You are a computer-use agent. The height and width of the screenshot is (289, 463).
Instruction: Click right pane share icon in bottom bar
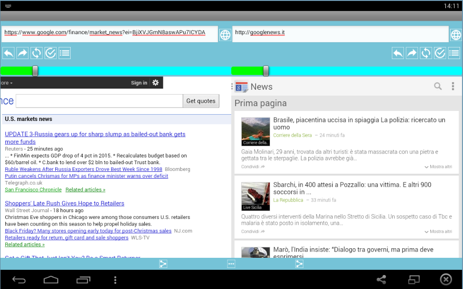pyautogui.click(x=299, y=264)
